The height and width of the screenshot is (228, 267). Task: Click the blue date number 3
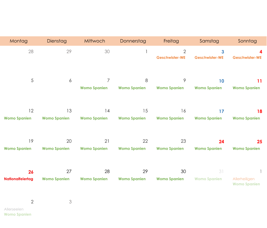tap(223, 52)
